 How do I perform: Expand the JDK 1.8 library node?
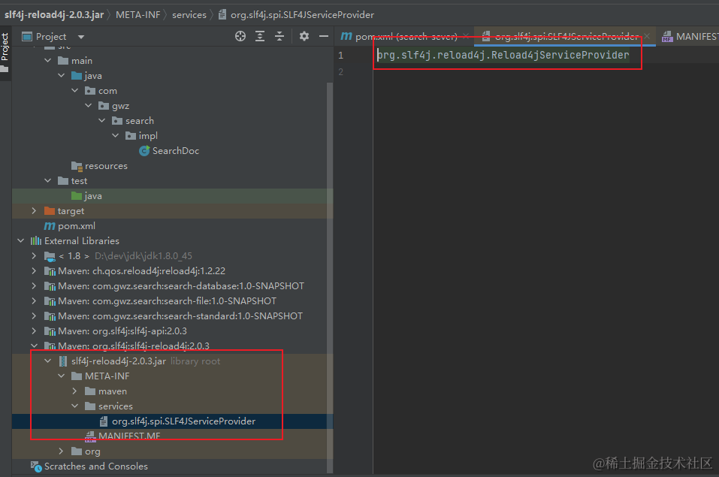click(x=34, y=255)
